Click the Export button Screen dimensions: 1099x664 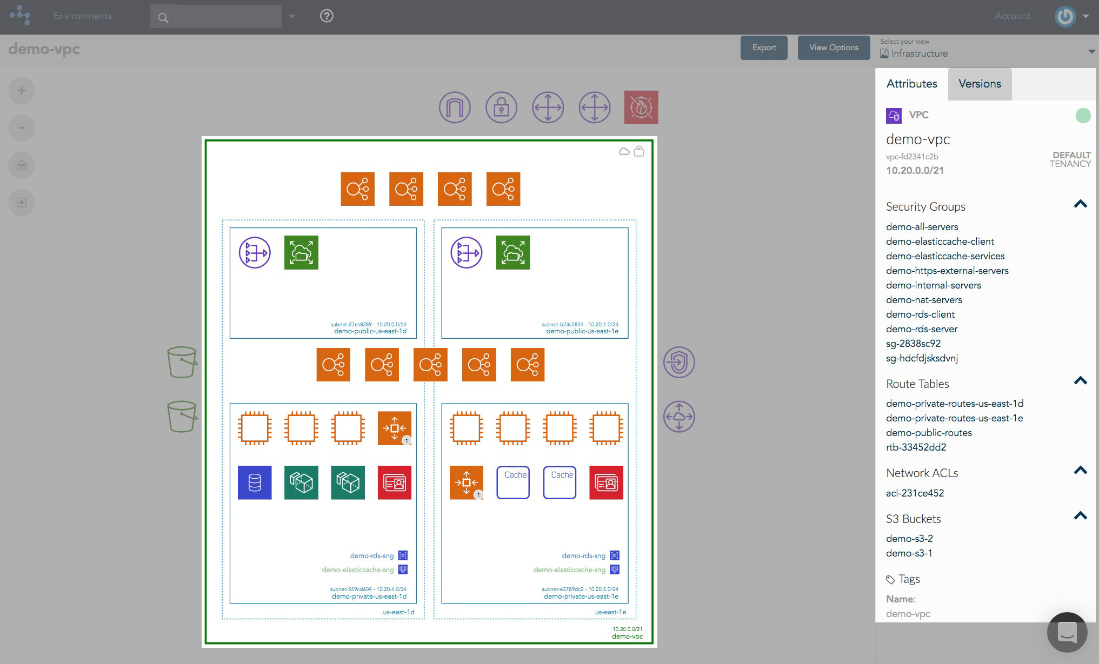(x=764, y=48)
